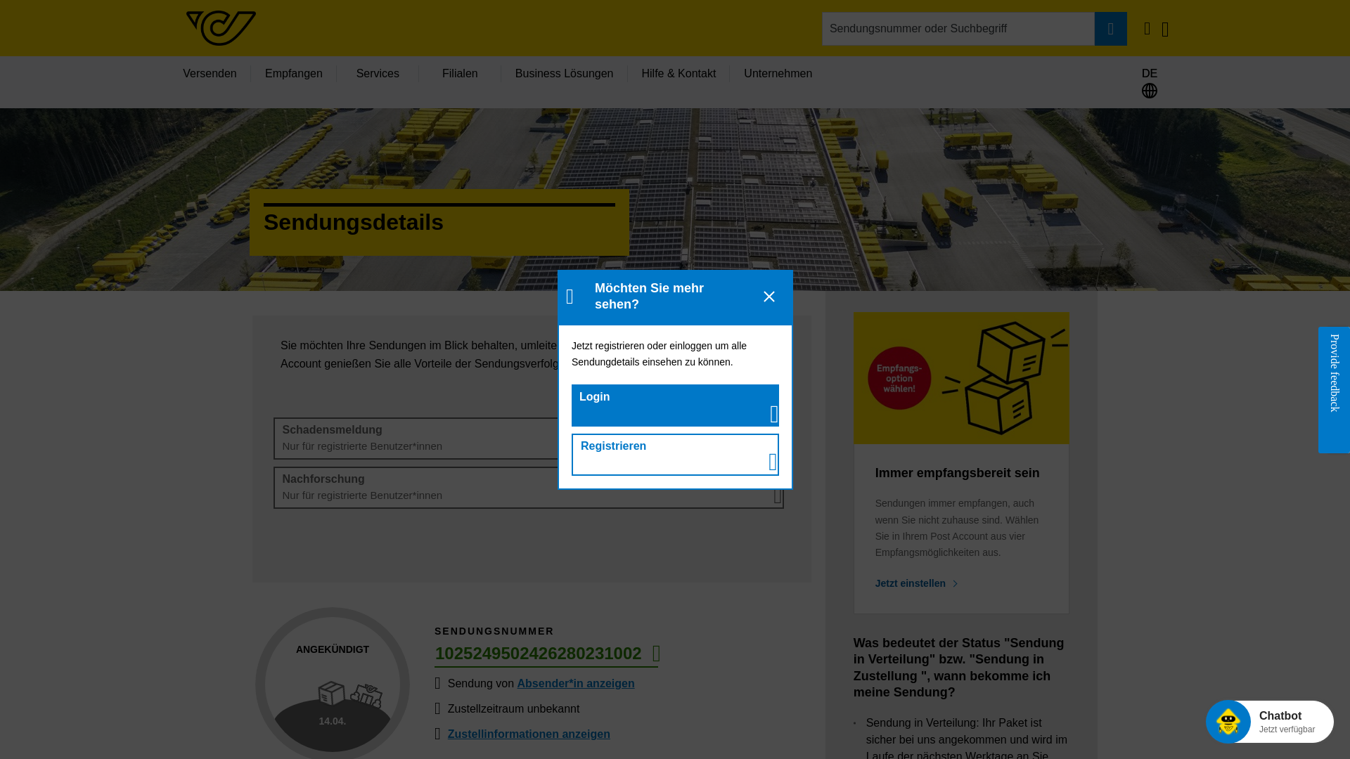Click 'Zustellinformationen anzeigen' link
1350x759 pixels.
coord(529,734)
